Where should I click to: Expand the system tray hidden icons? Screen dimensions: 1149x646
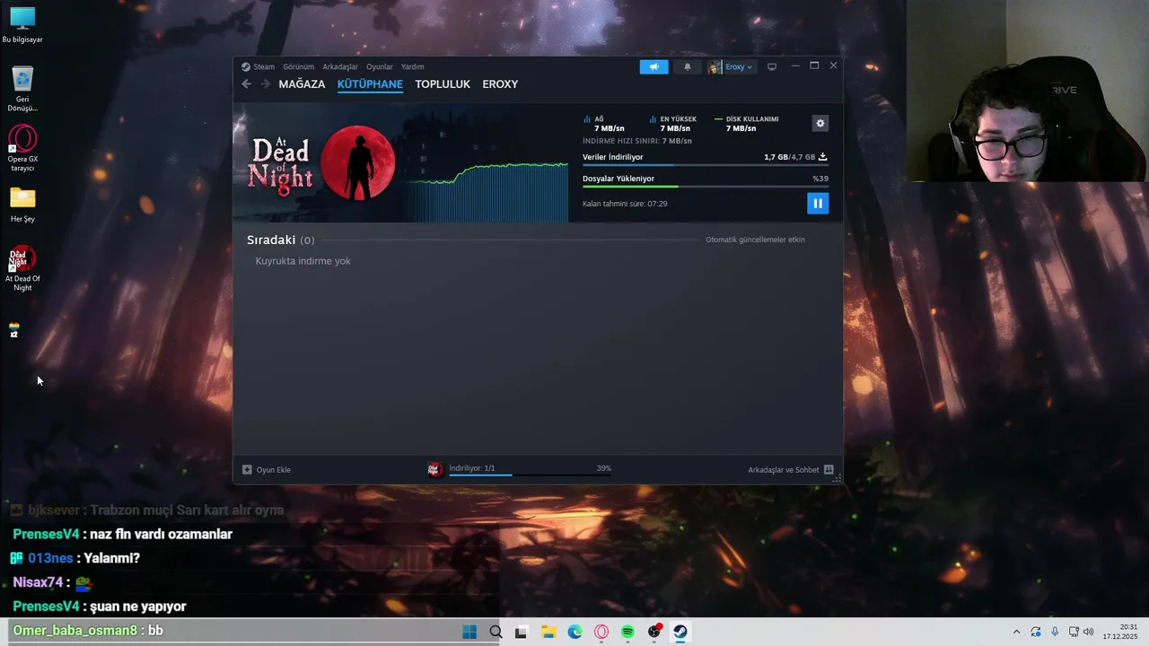(x=1016, y=632)
